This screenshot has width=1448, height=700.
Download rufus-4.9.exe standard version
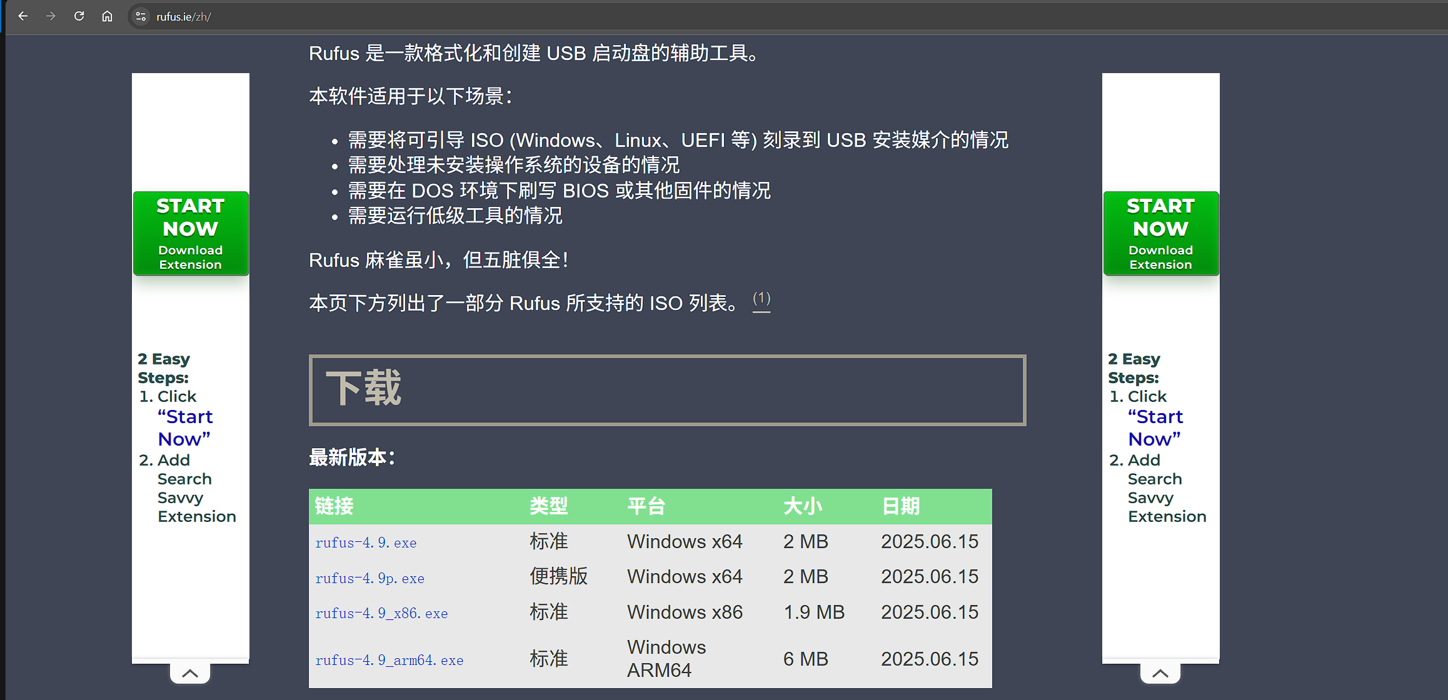(366, 542)
